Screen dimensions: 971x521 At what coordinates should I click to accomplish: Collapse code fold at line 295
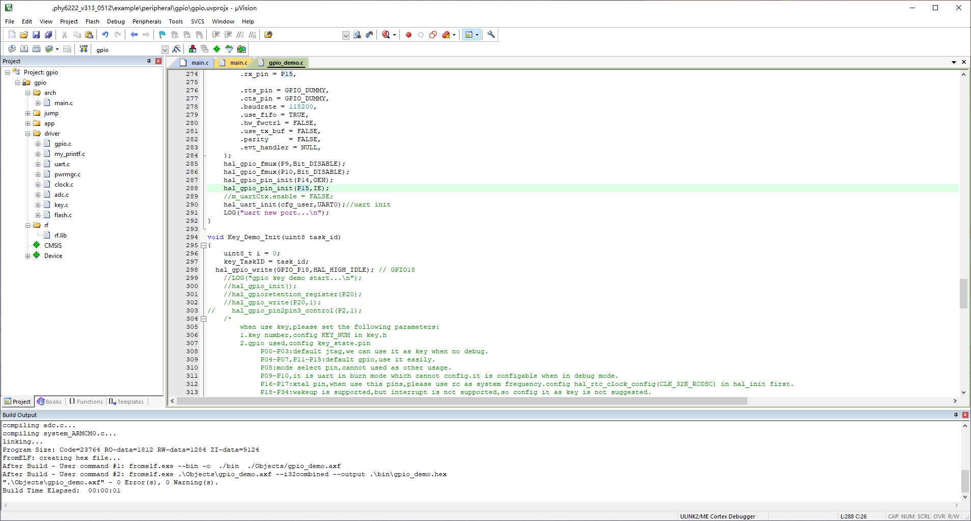point(203,245)
